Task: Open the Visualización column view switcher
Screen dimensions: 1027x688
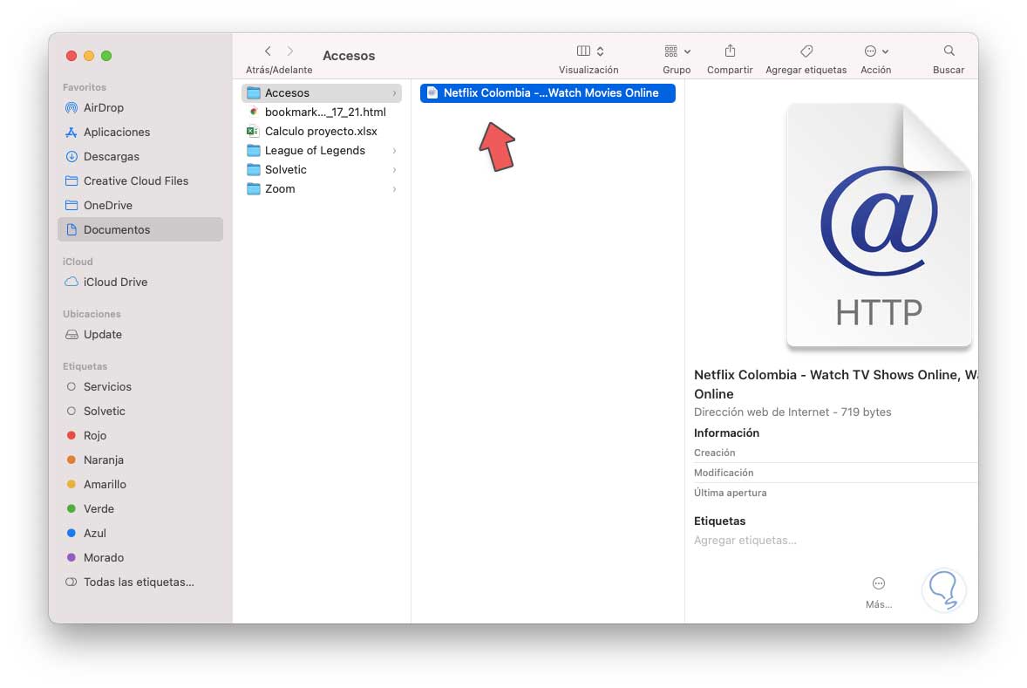Action: (589, 51)
